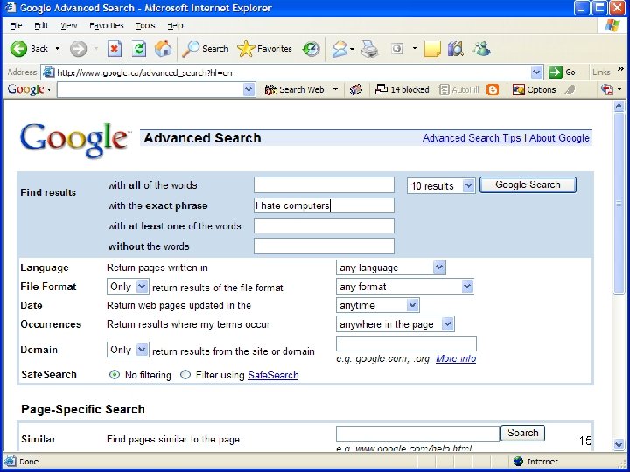630x472 pixels.
Task: Click the site or domain input field
Action: click(x=406, y=344)
